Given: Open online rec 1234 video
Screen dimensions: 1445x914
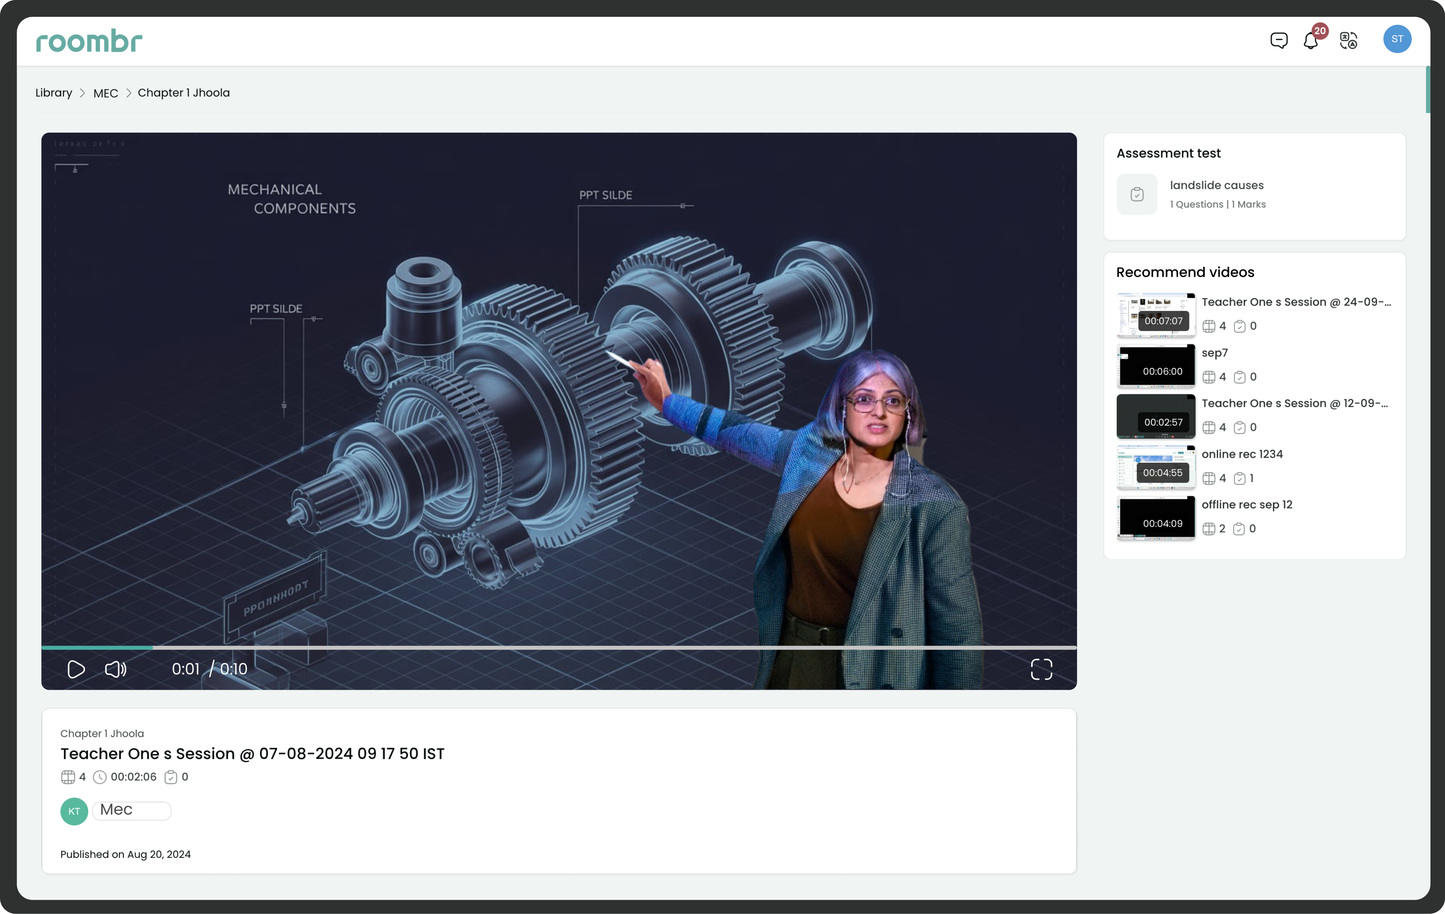Looking at the screenshot, I should point(1241,454).
